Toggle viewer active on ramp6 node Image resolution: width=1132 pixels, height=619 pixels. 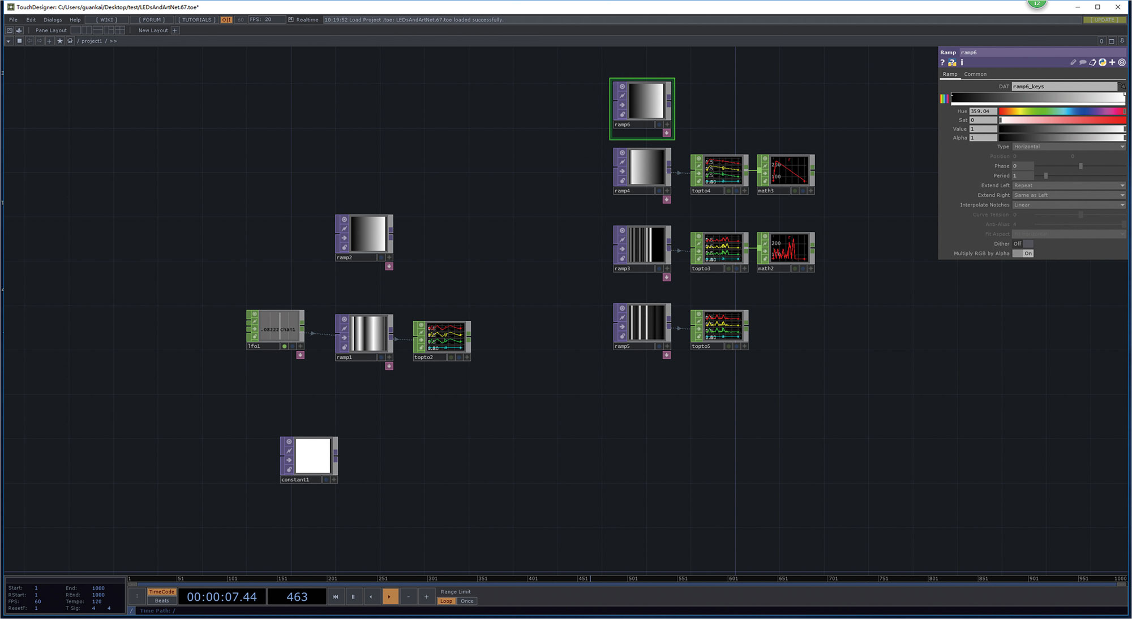point(667,124)
